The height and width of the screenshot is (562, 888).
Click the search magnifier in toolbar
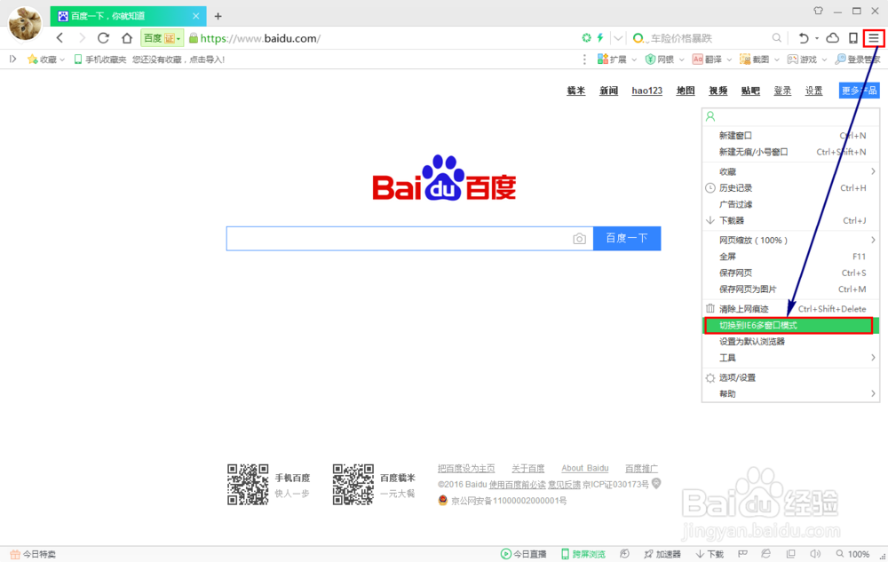click(x=776, y=38)
